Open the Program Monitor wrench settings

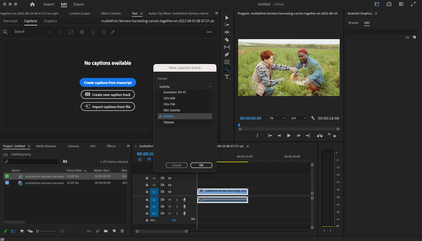click(312, 118)
